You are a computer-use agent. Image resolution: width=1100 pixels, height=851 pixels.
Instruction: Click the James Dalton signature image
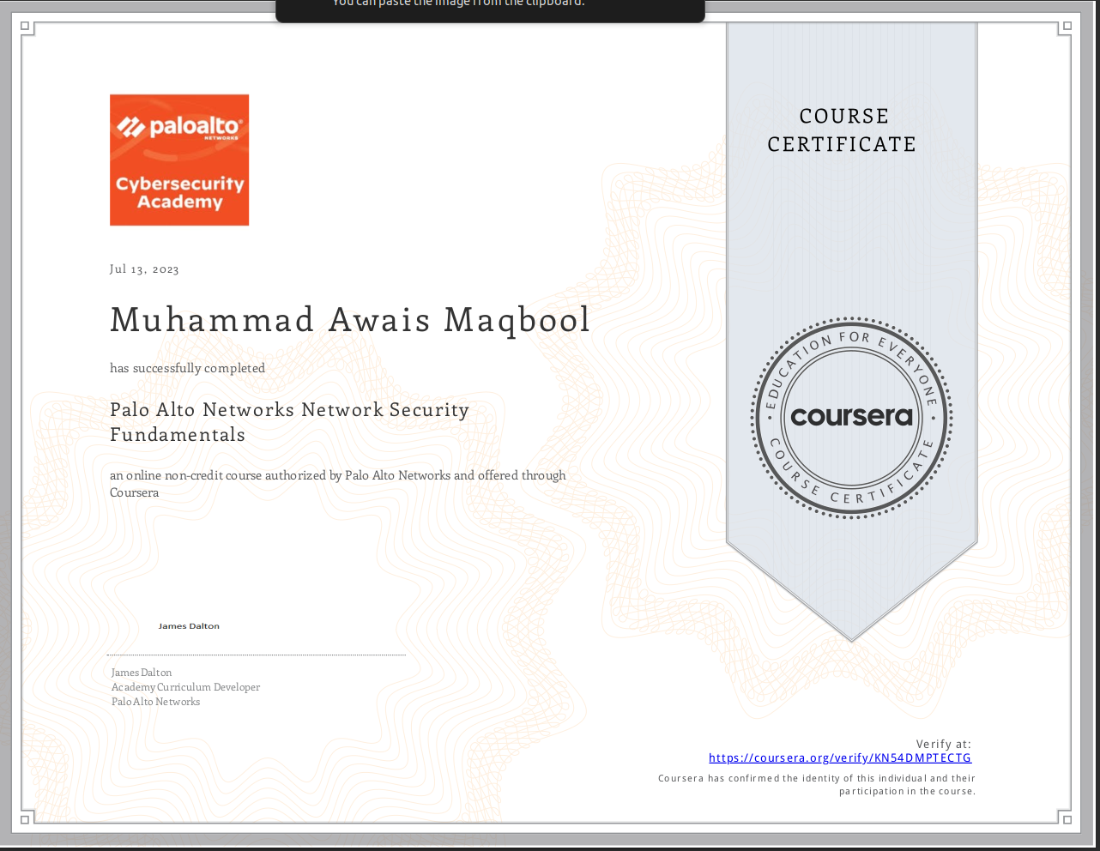point(189,626)
